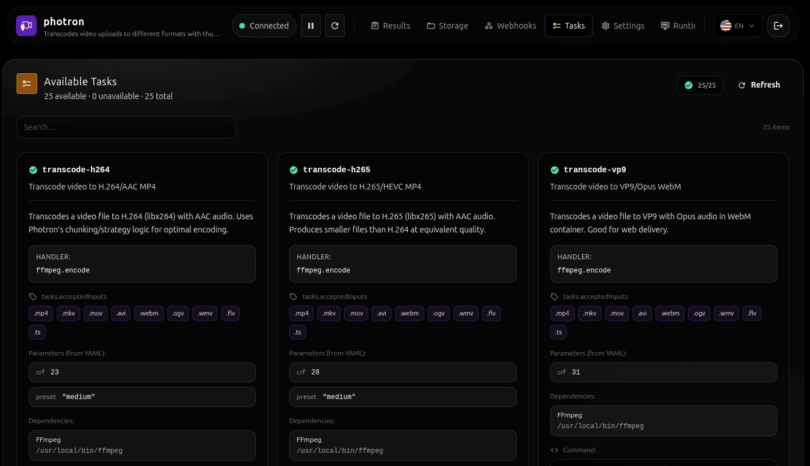Click the Available Tasks header icon

pos(27,84)
